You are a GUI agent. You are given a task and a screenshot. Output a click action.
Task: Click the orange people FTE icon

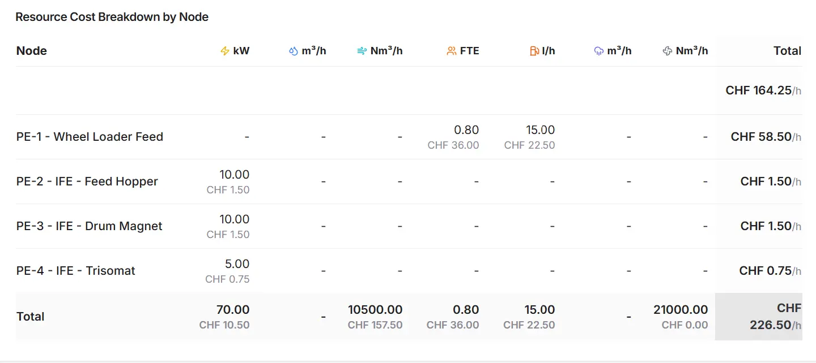pyautogui.click(x=452, y=51)
